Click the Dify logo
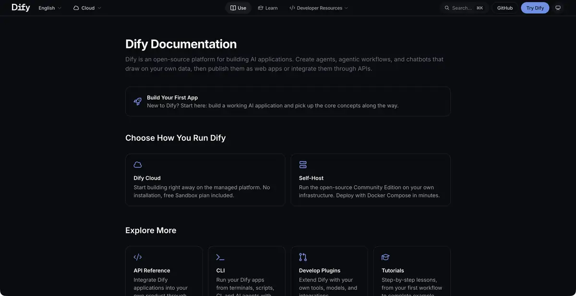The image size is (576, 296). pos(21,8)
